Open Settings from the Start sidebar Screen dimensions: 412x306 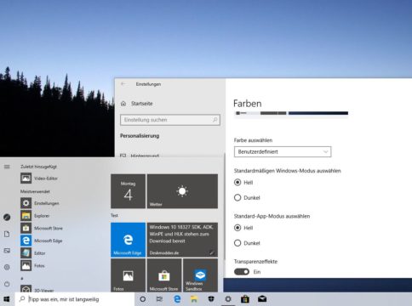7,267
